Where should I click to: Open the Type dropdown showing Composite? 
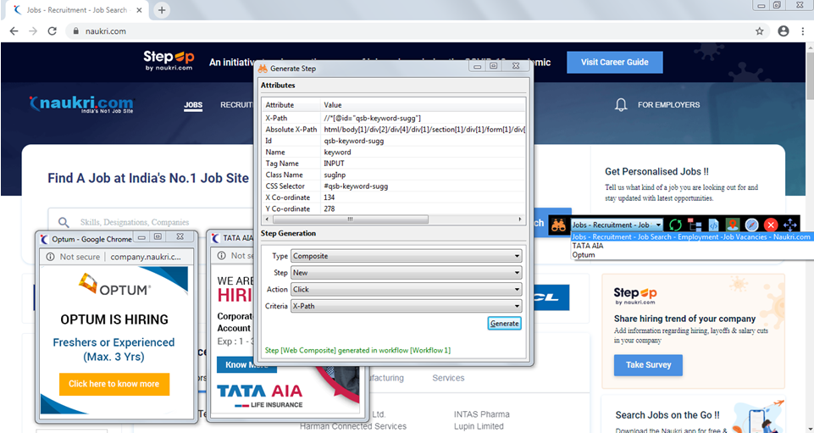pos(406,256)
